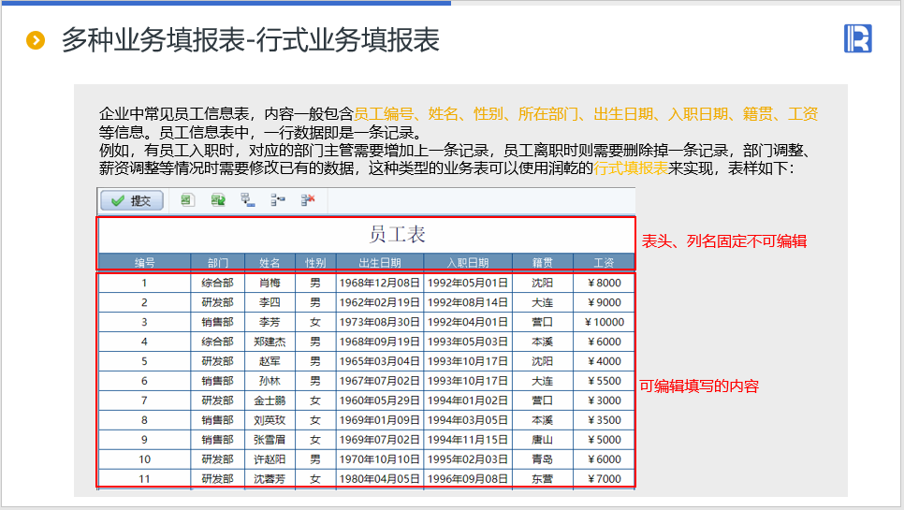The height and width of the screenshot is (510, 904).
Task: Click the orange arrow bullet beside slide title
Action: (36, 40)
